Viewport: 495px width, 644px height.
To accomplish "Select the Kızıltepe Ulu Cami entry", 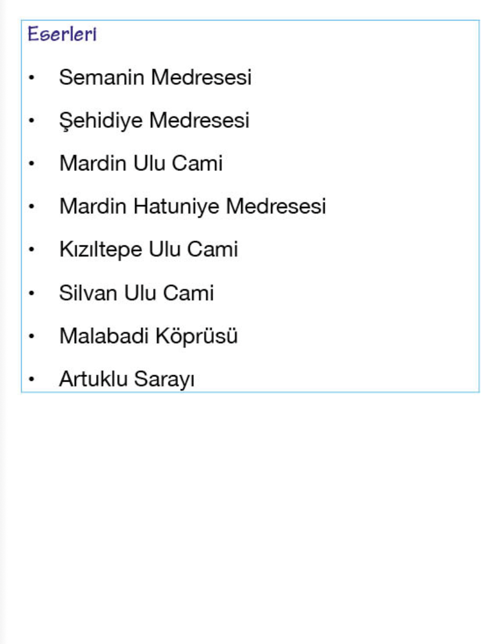I will tap(148, 249).
